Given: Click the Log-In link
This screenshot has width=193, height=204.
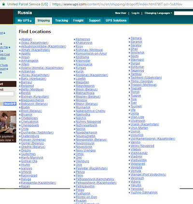Looking at the screenshot, I should 136,13.
